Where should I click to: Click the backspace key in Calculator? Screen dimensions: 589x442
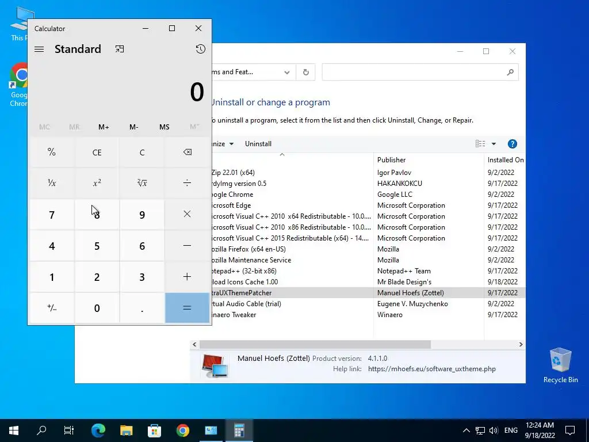coord(187,152)
